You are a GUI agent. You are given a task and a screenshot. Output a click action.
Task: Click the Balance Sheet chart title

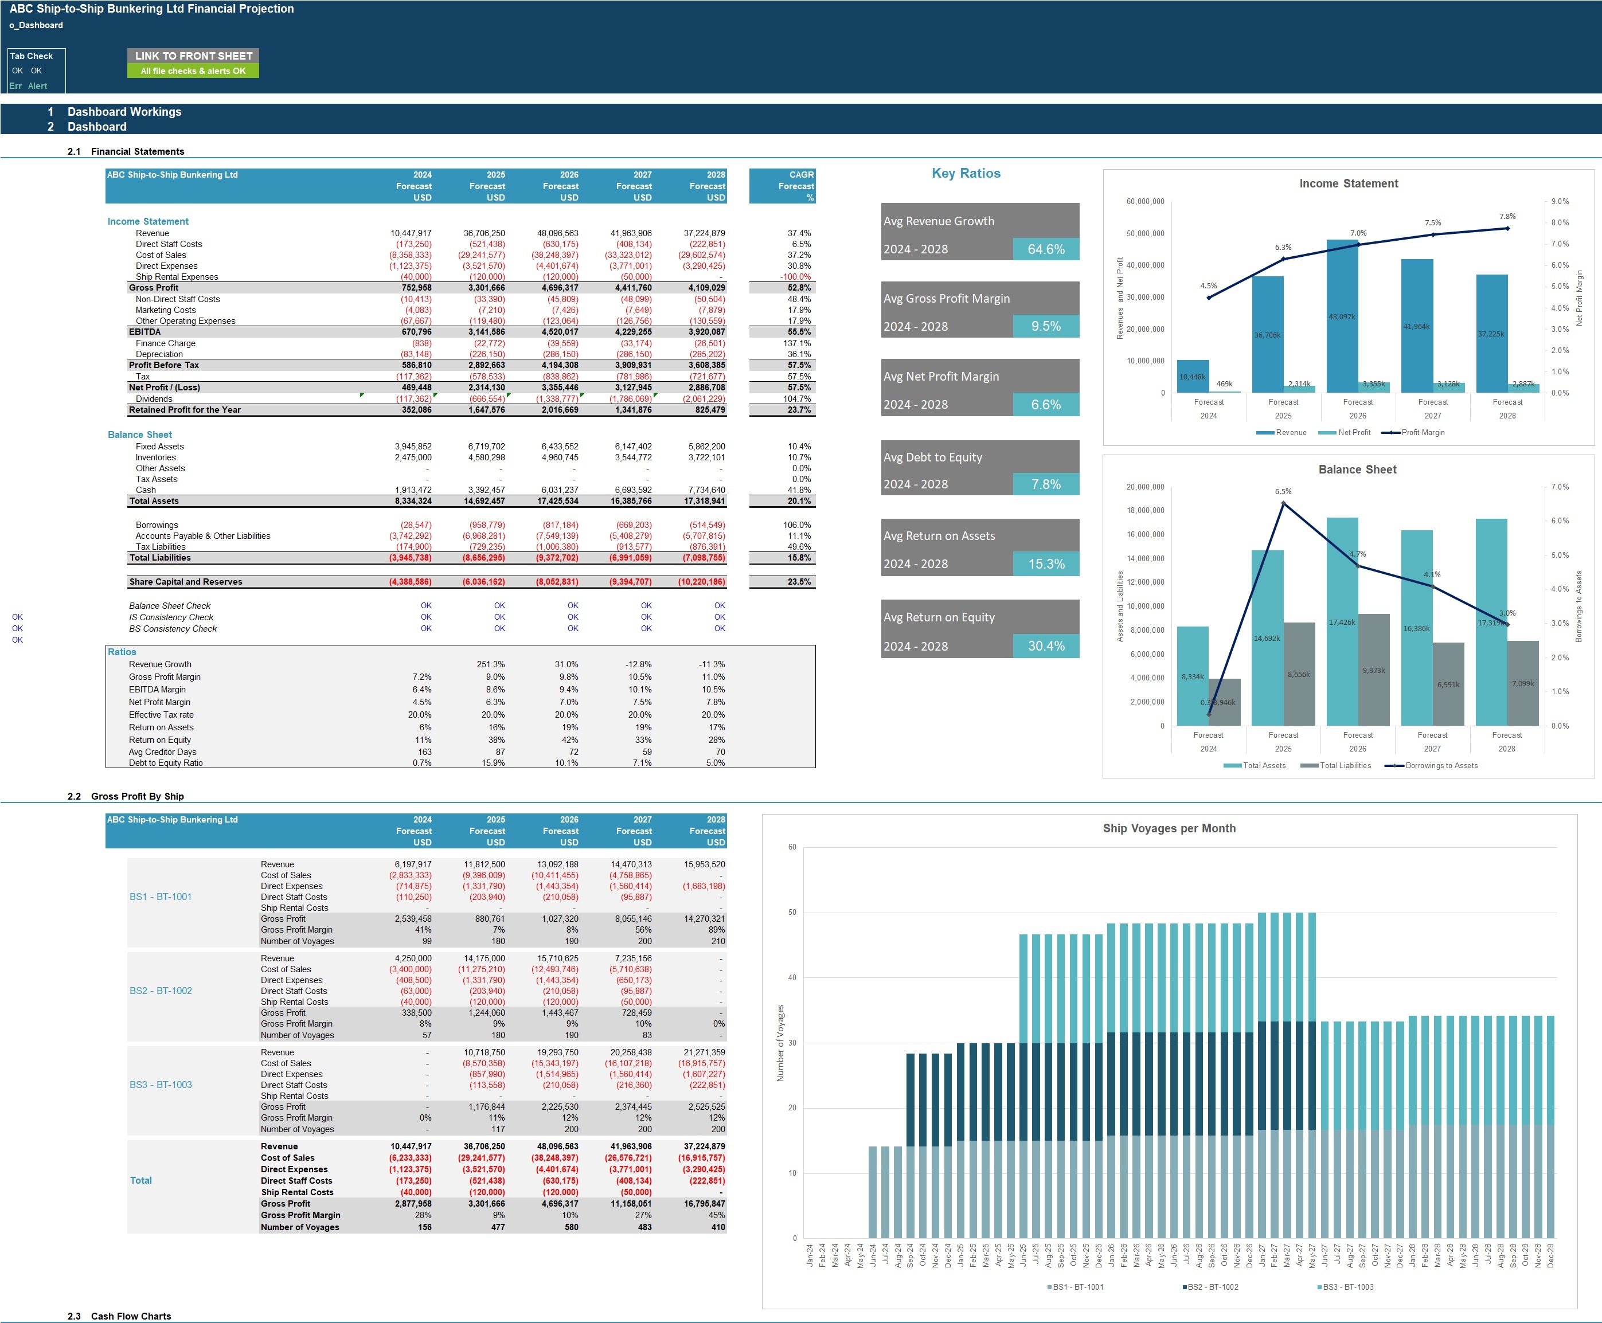point(1357,470)
